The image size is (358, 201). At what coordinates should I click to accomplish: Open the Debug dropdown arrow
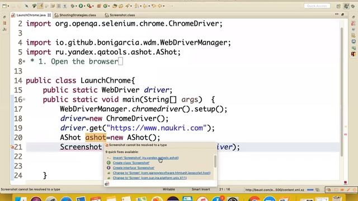coord(76,6)
